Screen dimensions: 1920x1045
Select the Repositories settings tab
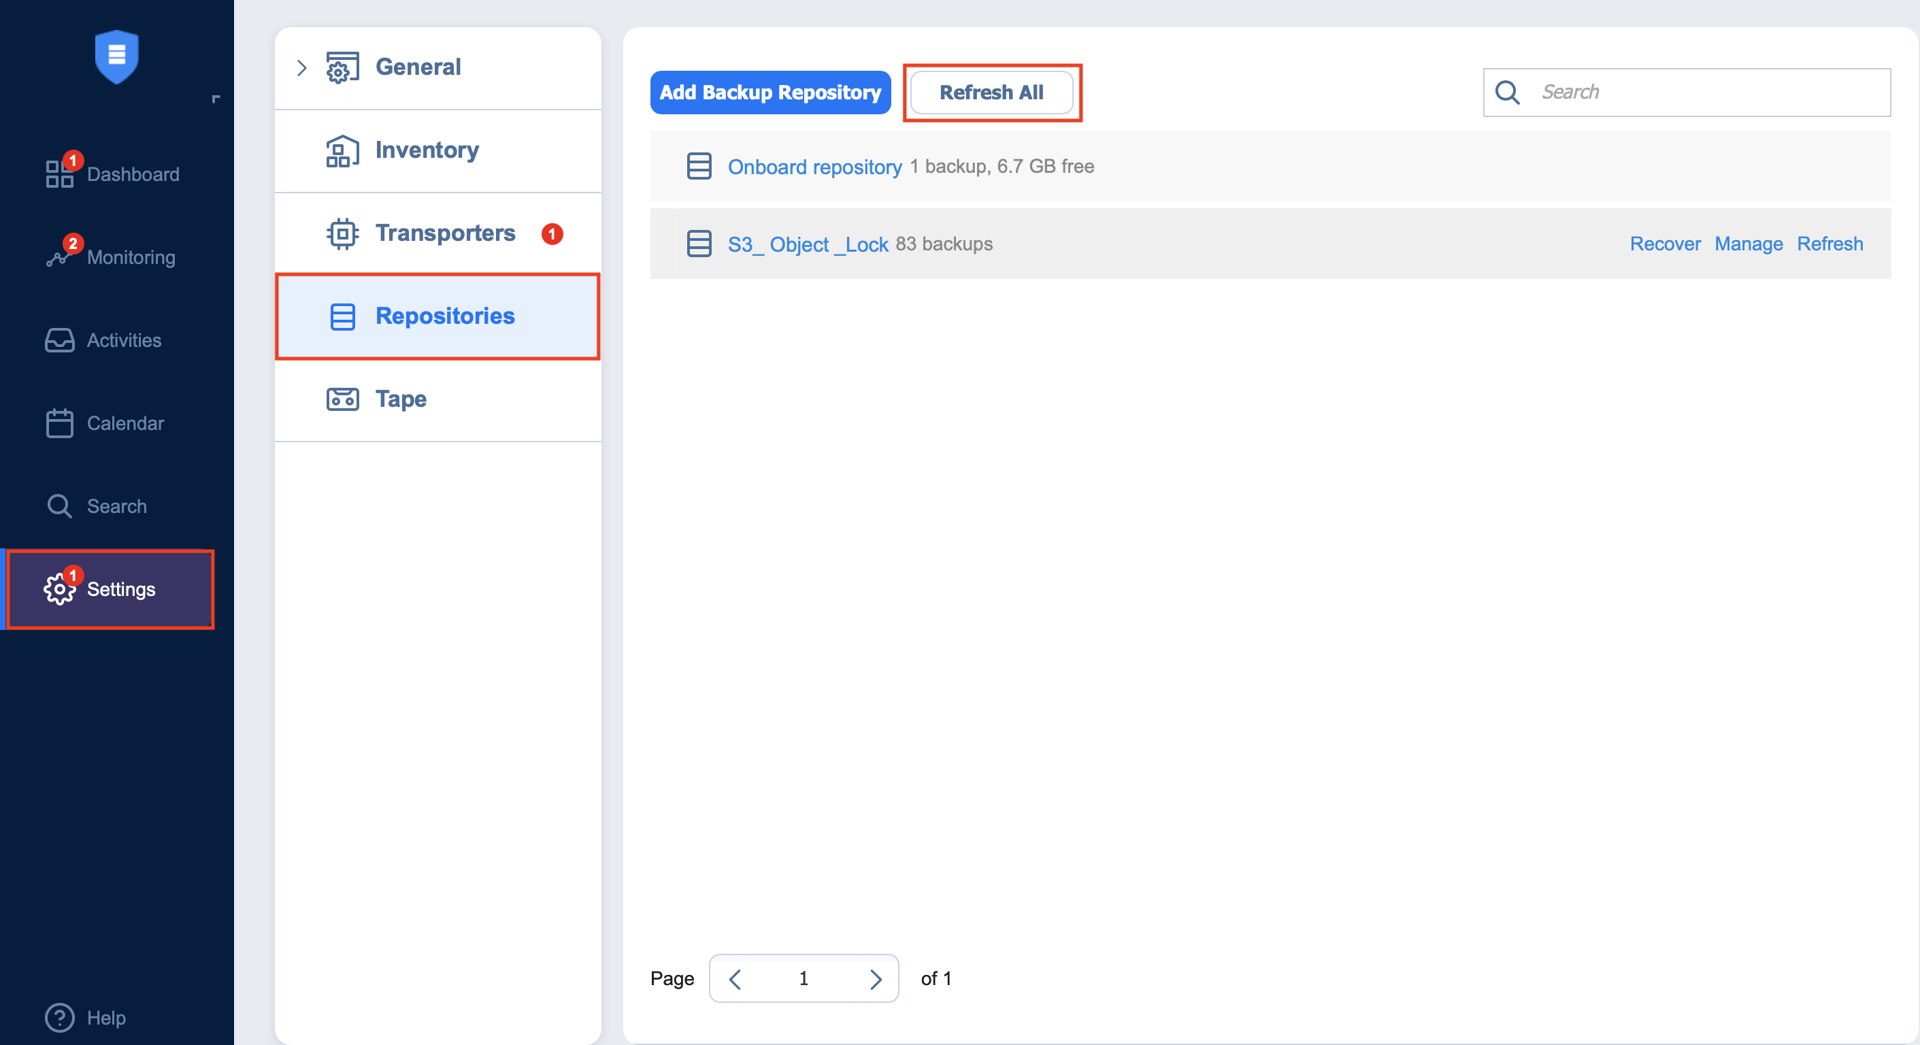click(437, 317)
